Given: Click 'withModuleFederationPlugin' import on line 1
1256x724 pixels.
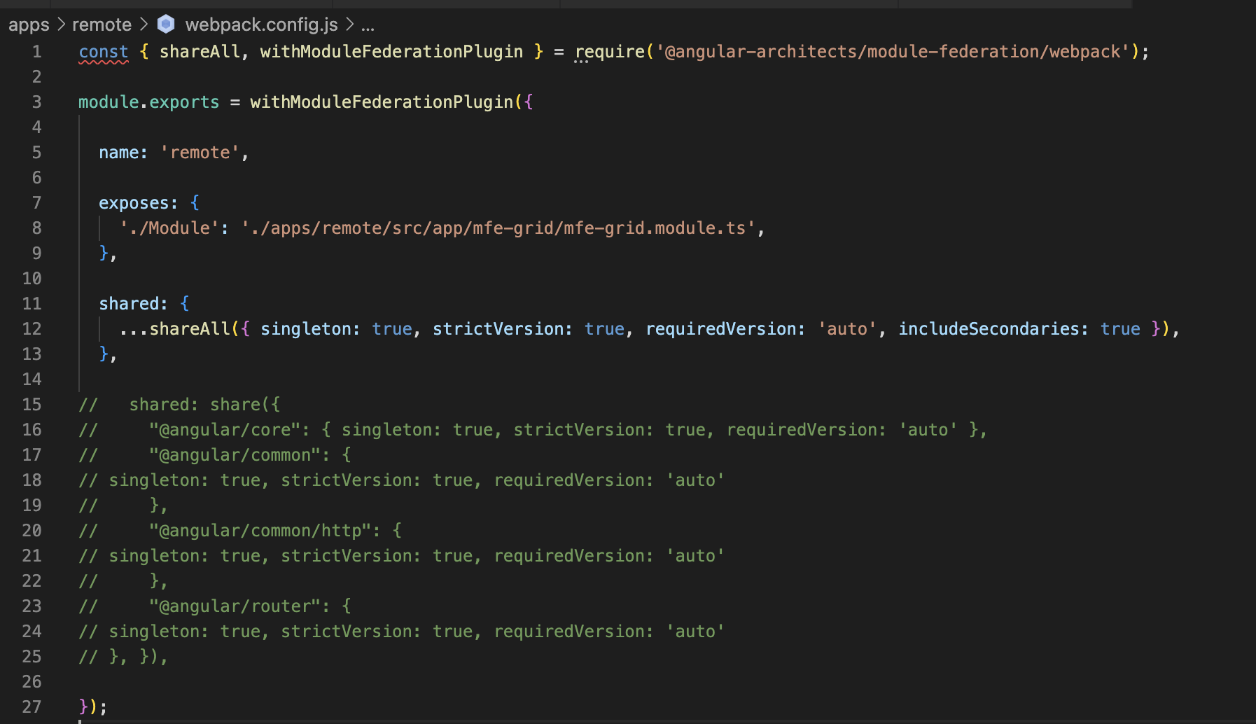Looking at the screenshot, I should pyautogui.click(x=391, y=51).
